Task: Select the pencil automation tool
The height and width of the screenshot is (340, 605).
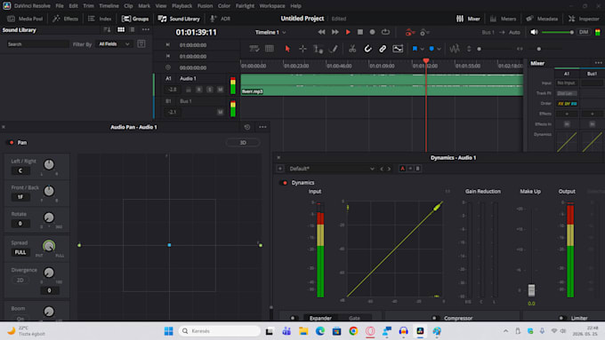Action: click(x=334, y=49)
